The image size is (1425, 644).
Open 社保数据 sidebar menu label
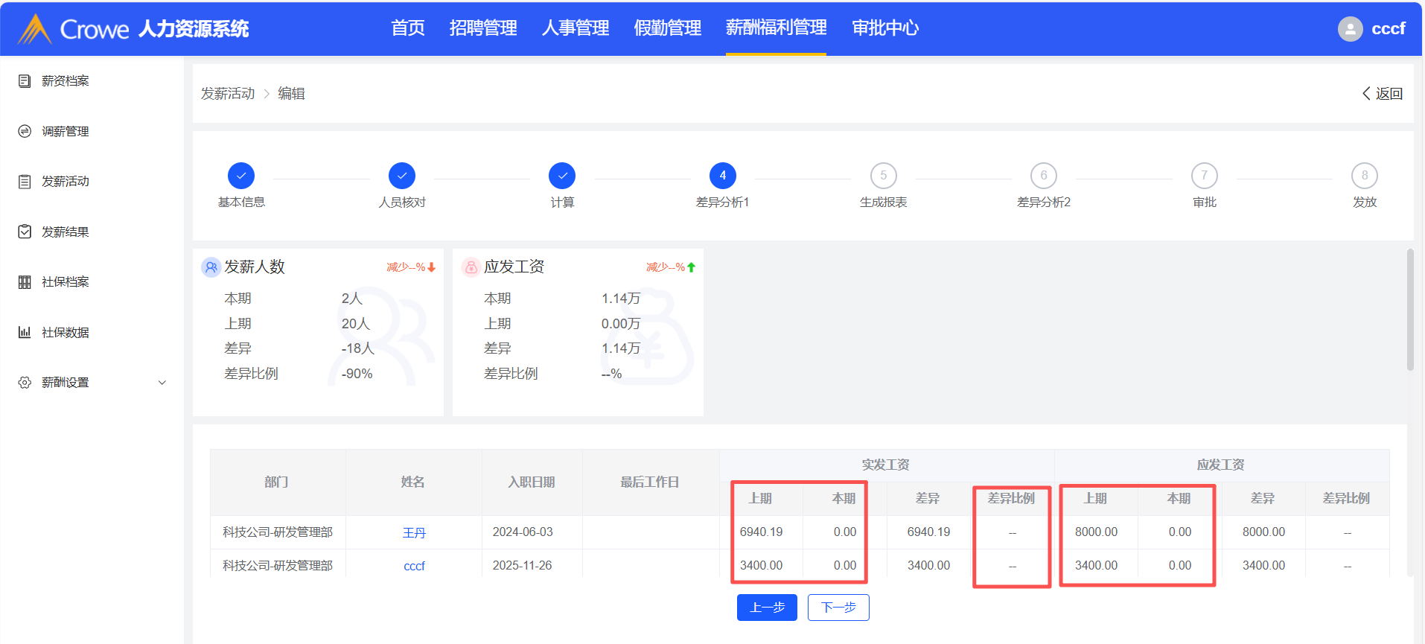(x=66, y=333)
